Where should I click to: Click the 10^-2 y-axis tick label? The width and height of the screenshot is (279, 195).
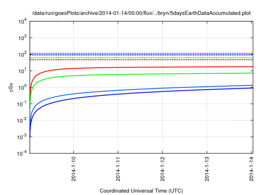(22, 121)
